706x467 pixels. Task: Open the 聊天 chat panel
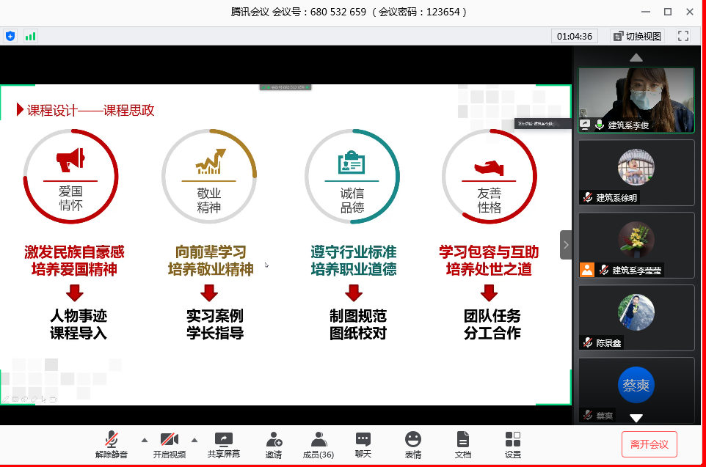coord(363,444)
